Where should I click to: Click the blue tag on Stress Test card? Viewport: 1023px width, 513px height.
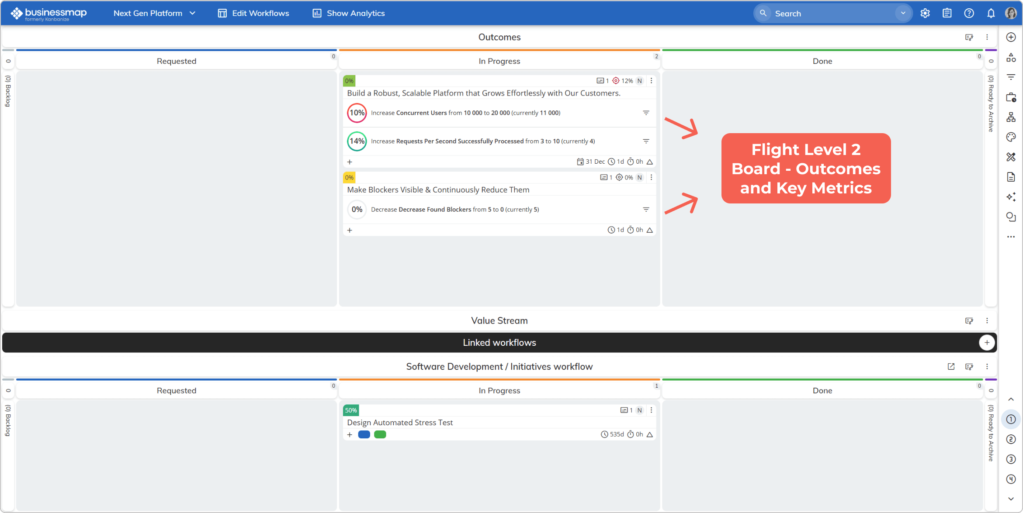364,434
